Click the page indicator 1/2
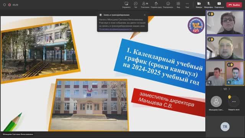This screenshot has height=138, width=245. 225,89
